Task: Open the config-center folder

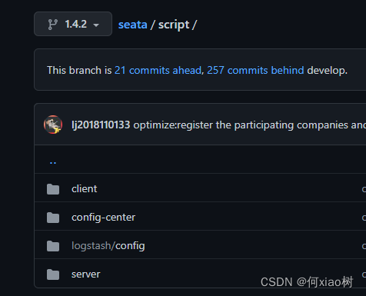Action: coord(103,218)
